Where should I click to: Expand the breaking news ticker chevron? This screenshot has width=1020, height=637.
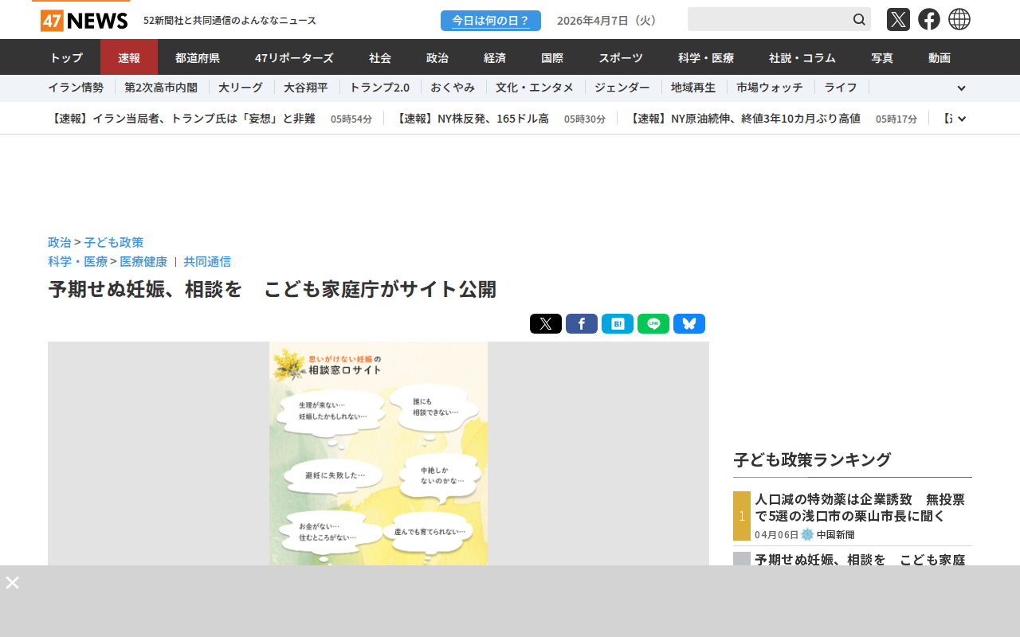click(x=962, y=119)
